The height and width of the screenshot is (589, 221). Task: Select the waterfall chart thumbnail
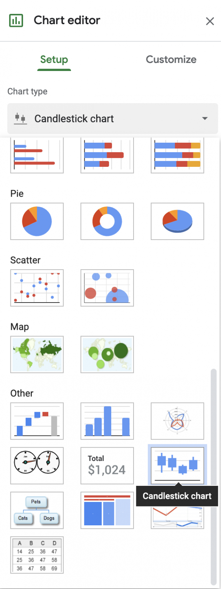[x=37, y=421]
